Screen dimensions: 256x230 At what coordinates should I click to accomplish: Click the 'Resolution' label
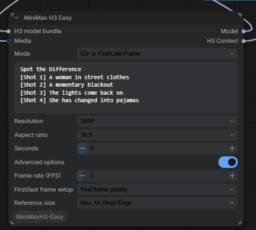coord(29,121)
